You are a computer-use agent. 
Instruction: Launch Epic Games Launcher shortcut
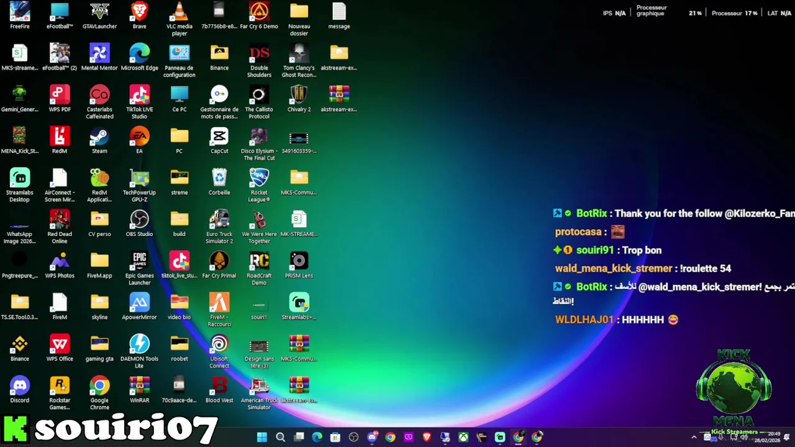(139, 269)
